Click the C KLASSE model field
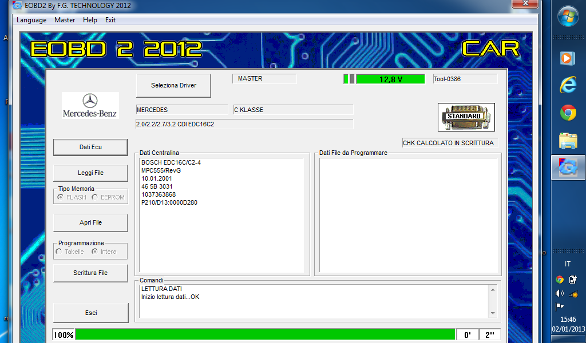586x343 pixels. pos(293,110)
